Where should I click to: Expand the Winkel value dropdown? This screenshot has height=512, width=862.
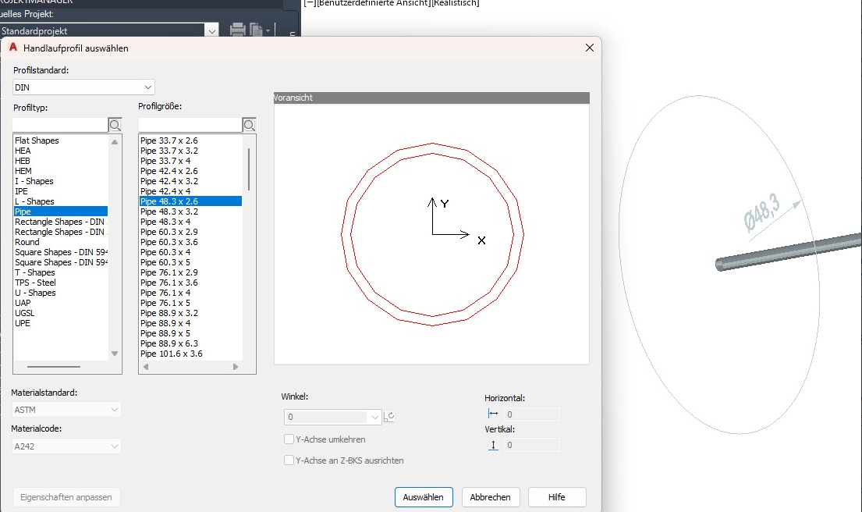[x=377, y=417]
